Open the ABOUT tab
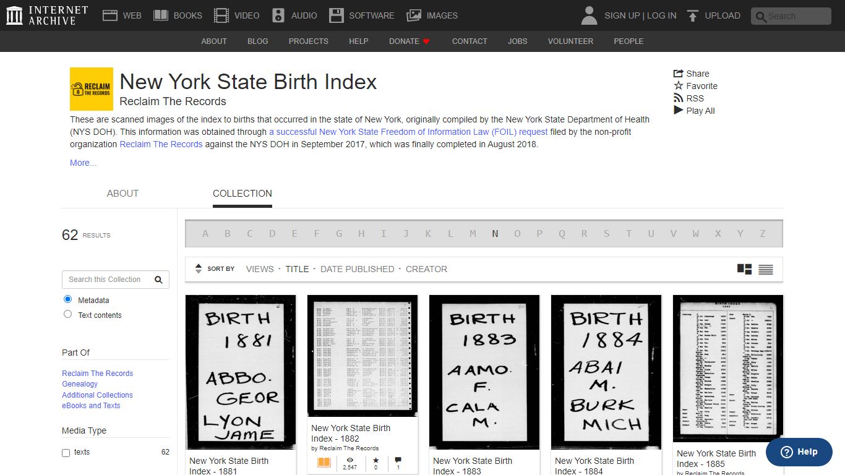This screenshot has height=475, width=845. point(122,194)
